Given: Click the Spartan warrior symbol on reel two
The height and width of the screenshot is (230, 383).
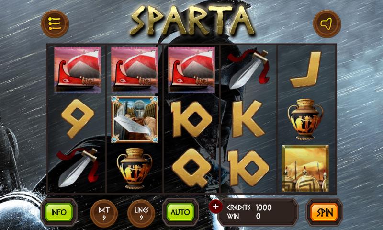Looking at the screenshot, I should (x=135, y=119).
